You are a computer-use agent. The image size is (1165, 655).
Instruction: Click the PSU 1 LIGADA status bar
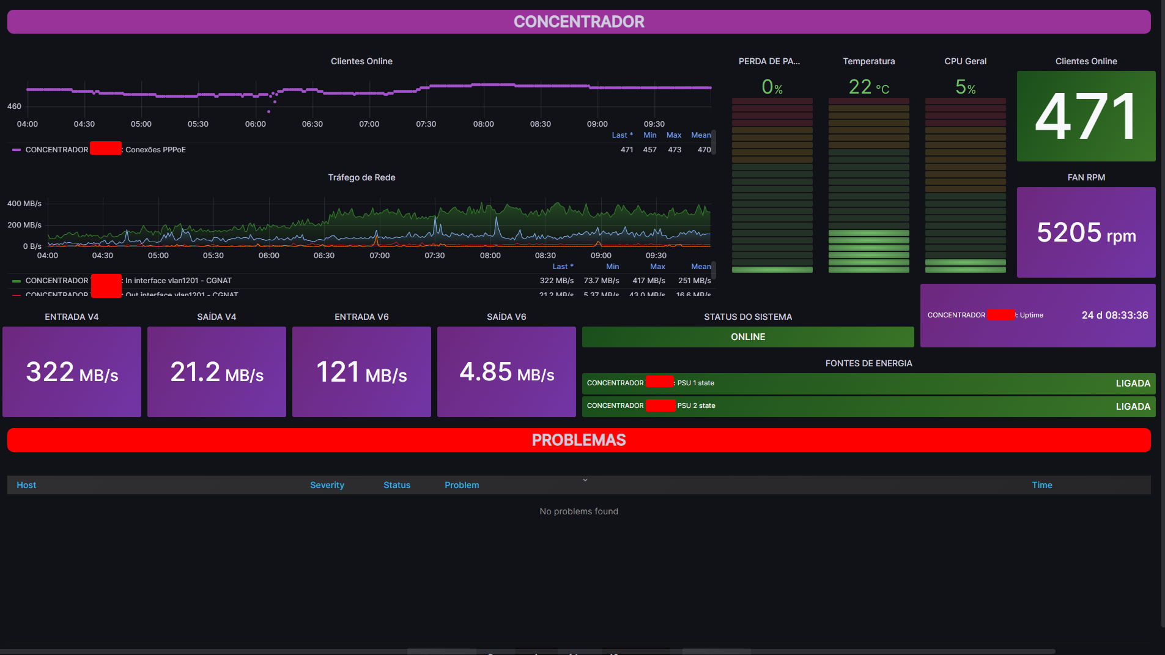coord(868,383)
